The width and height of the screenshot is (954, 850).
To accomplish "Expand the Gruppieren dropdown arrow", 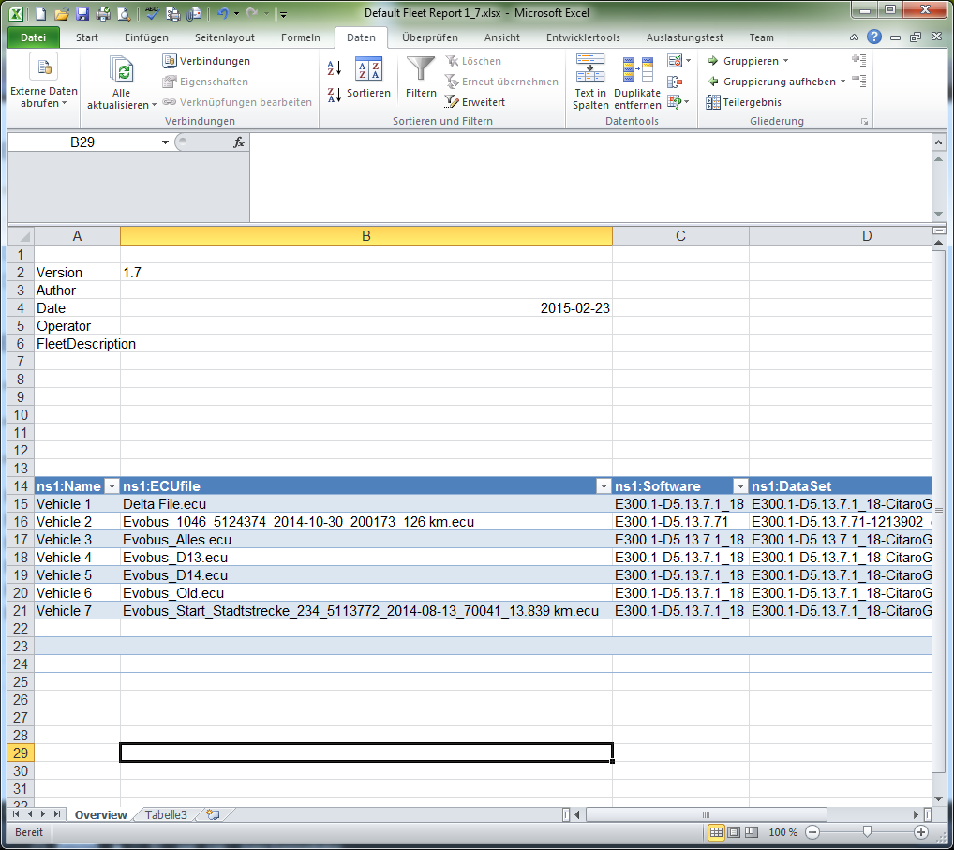I will (x=785, y=61).
